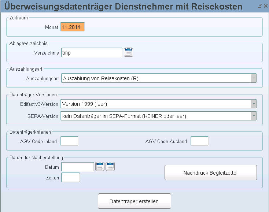The width and height of the screenshot is (269, 212).
Task: Close the Überweisungsdatenträger dialog
Action: pyautogui.click(x=266, y=6)
